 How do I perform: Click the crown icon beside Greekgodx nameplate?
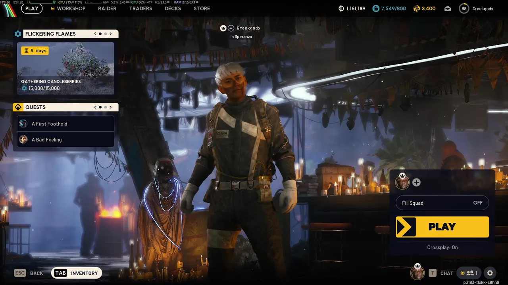pyautogui.click(x=223, y=28)
